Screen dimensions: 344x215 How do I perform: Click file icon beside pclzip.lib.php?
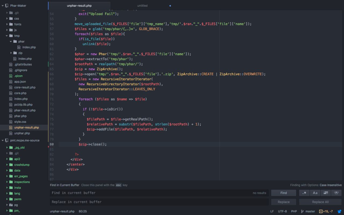tap(11, 105)
